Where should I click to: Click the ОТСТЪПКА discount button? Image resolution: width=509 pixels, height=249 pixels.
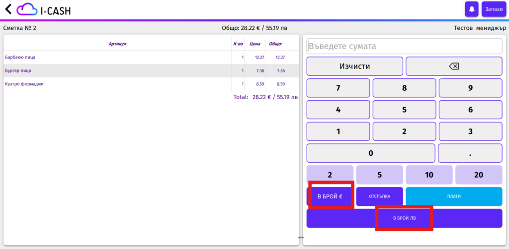point(379,196)
